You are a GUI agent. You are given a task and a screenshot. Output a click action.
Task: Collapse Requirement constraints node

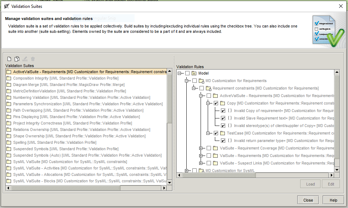[194, 88]
